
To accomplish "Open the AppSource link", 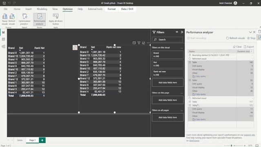I will (194, 140).
